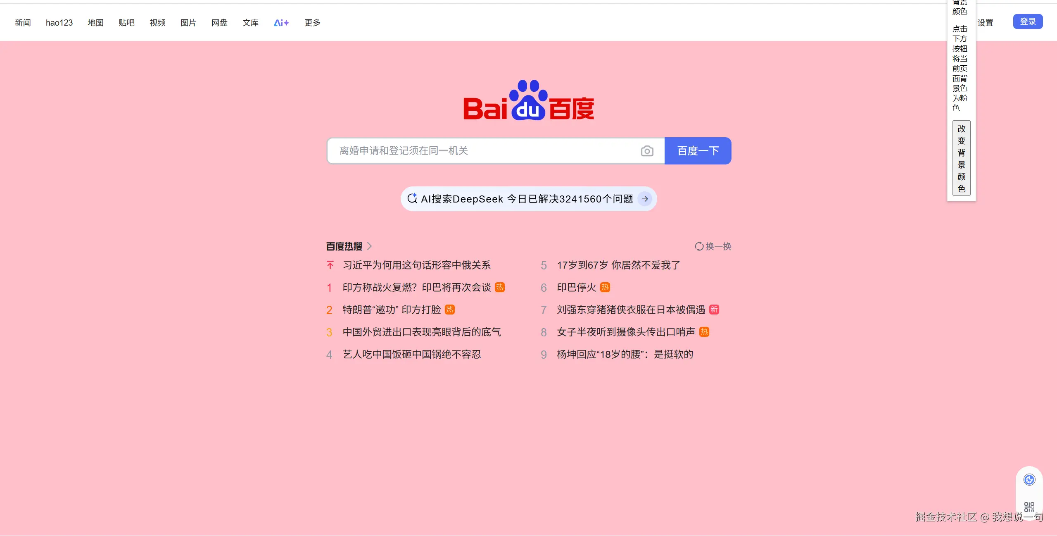The width and height of the screenshot is (1057, 536).
Task: Click the 百度一下 search button
Action: (x=698, y=151)
